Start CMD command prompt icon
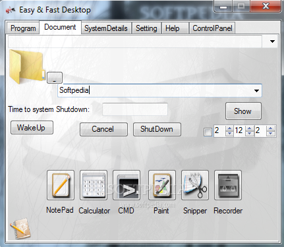 127,185
